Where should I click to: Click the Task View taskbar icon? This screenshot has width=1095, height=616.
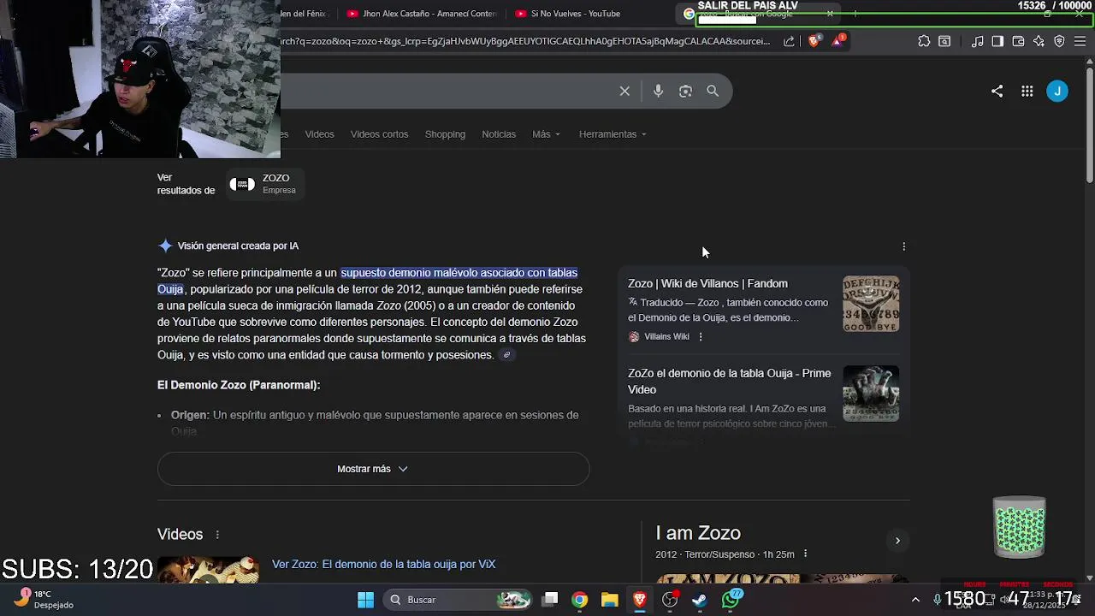tap(550, 600)
